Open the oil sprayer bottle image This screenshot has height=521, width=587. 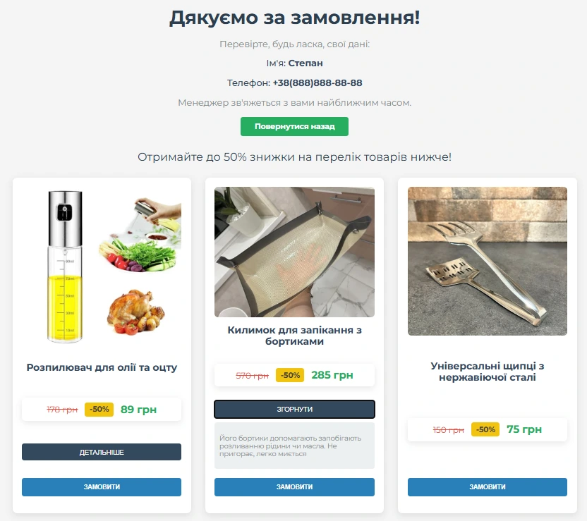click(x=102, y=266)
